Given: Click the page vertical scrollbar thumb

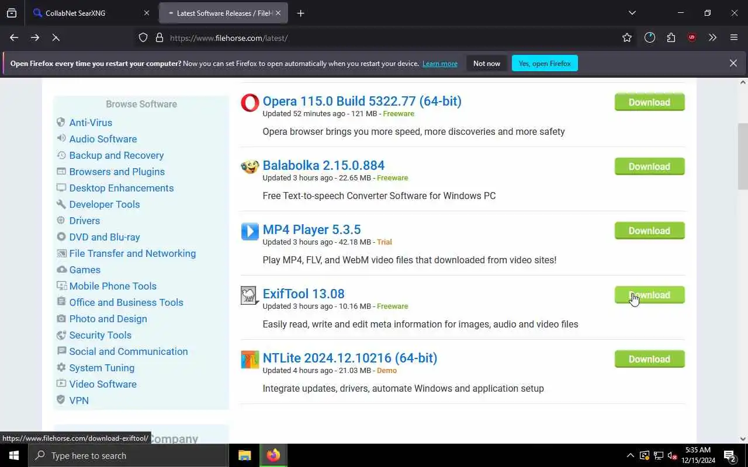Looking at the screenshot, I should point(743,156).
